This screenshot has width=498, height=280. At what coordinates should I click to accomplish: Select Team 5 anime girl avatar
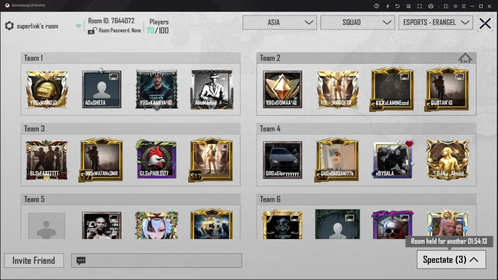pyautogui.click(x=156, y=225)
